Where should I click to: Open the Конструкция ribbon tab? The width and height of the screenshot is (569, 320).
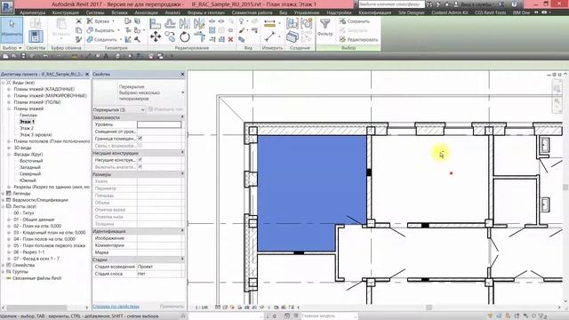pyautogui.click(x=66, y=12)
